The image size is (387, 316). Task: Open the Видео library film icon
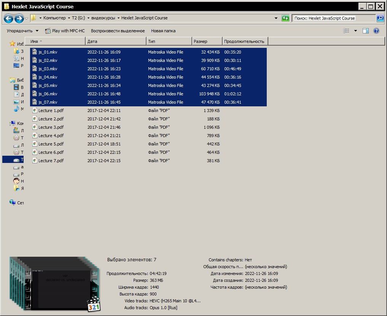(x=16, y=87)
